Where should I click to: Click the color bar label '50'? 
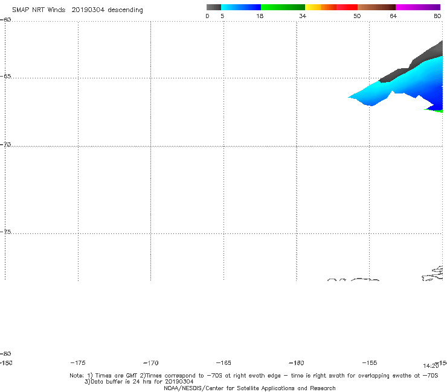point(357,16)
